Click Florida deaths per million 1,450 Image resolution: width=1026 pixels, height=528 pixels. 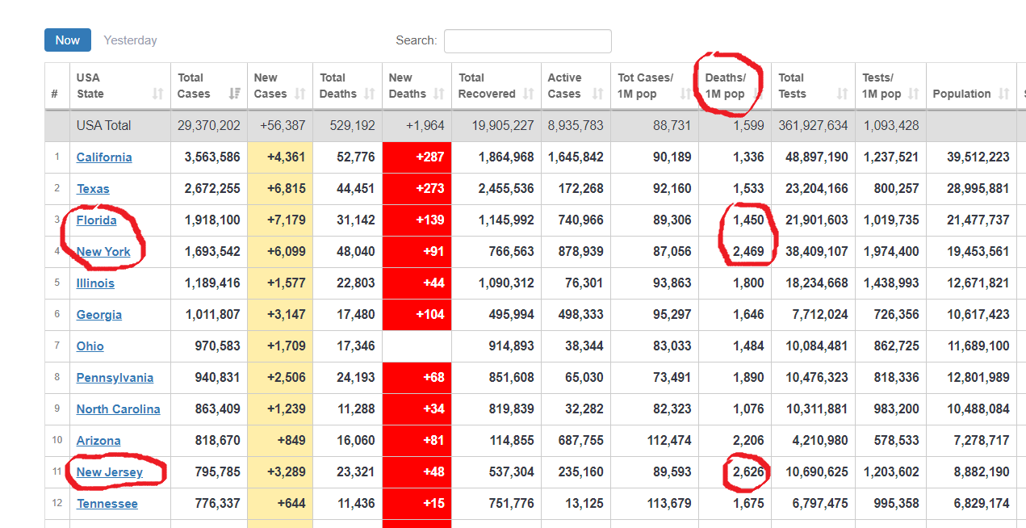[748, 220]
